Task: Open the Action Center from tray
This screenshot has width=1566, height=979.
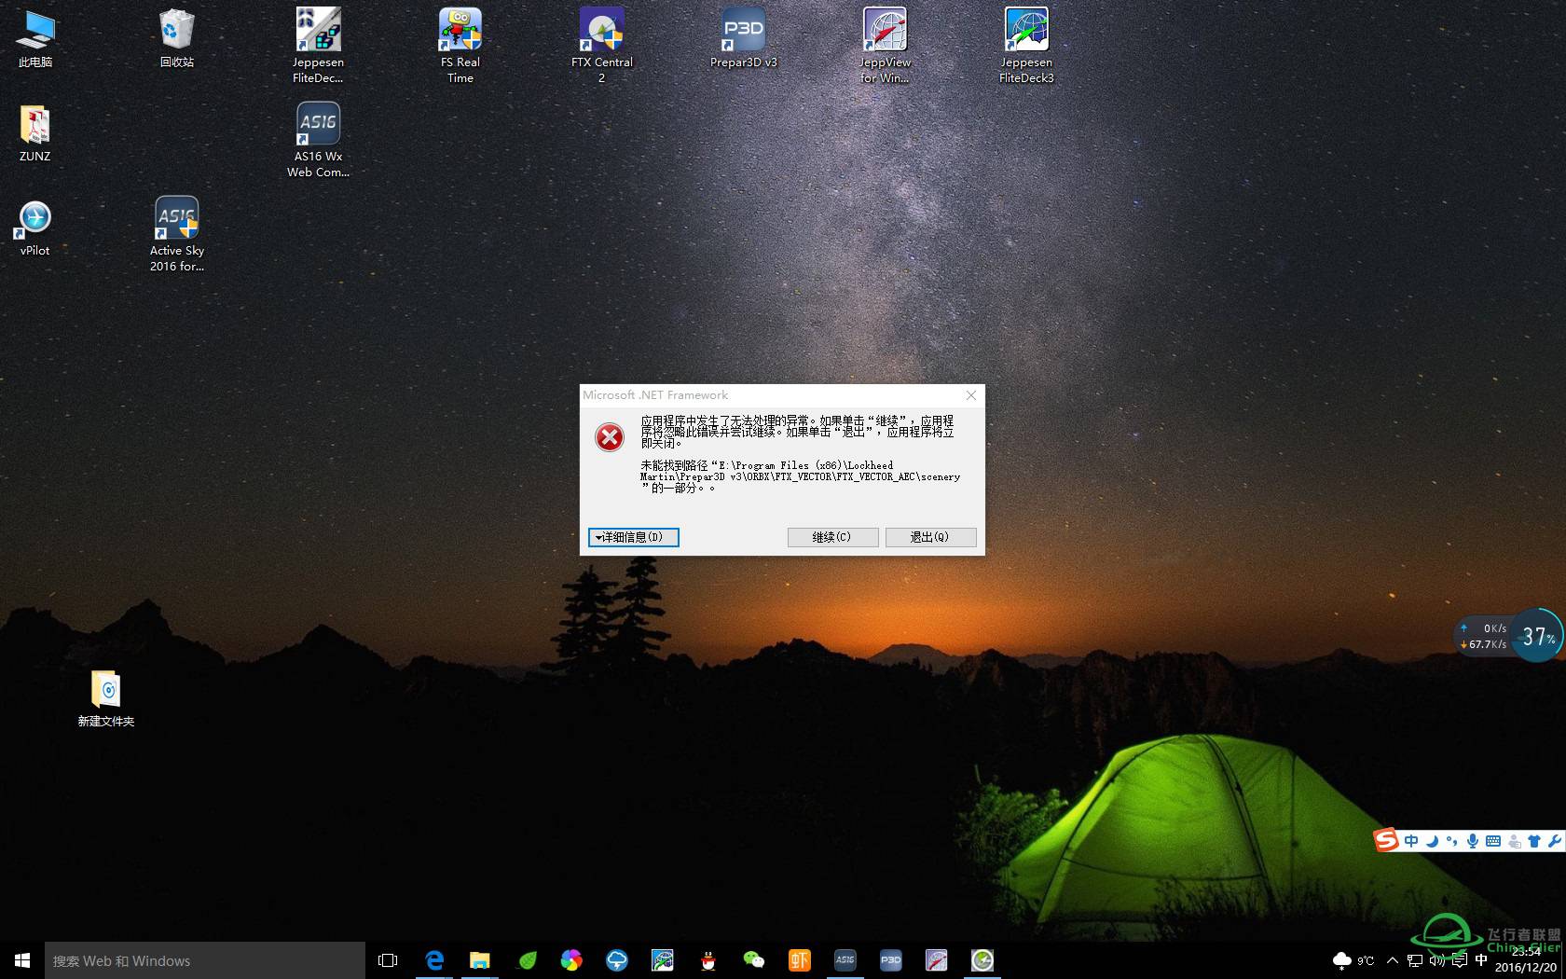Action: [1458, 959]
